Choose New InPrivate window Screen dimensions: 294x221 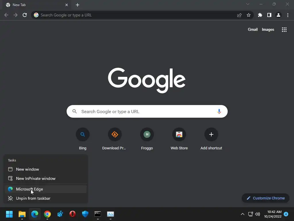(x=46, y=178)
